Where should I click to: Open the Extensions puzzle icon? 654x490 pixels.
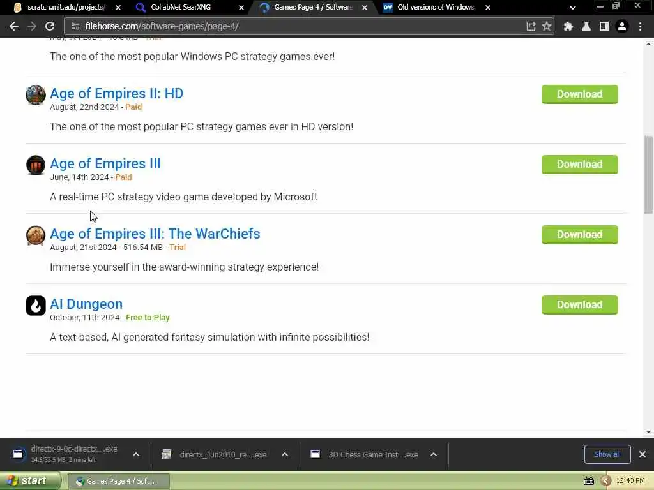tap(568, 26)
